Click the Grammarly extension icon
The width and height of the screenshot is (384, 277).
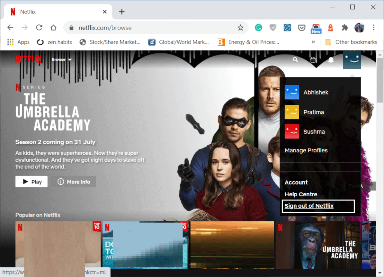click(x=258, y=27)
